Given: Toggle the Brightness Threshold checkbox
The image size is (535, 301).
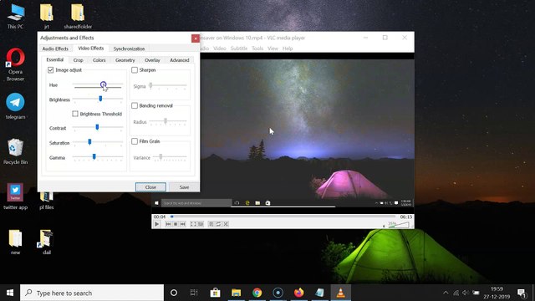Looking at the screenshot, I should pyautogui.click(x=75, y=114).
